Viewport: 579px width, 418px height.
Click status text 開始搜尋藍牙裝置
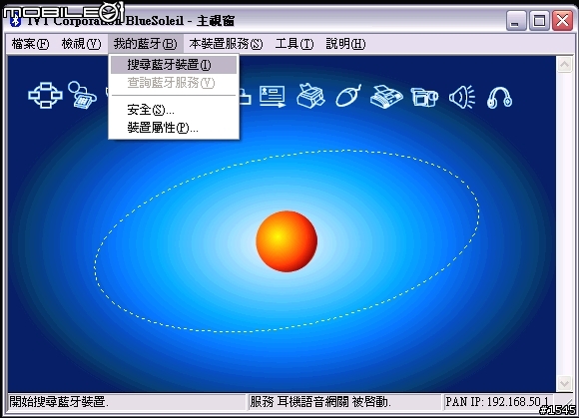tap(59, 402)
